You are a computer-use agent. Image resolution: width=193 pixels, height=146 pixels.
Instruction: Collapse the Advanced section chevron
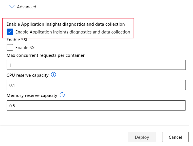(12, 7)
